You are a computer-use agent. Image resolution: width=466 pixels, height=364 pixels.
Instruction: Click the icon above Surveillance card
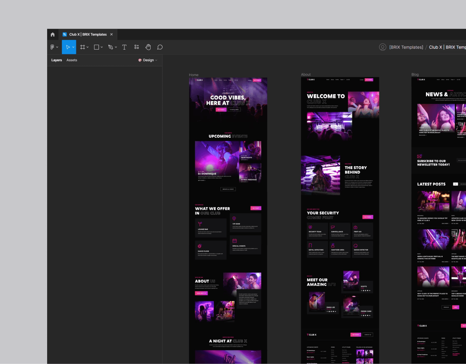(333, 227)
